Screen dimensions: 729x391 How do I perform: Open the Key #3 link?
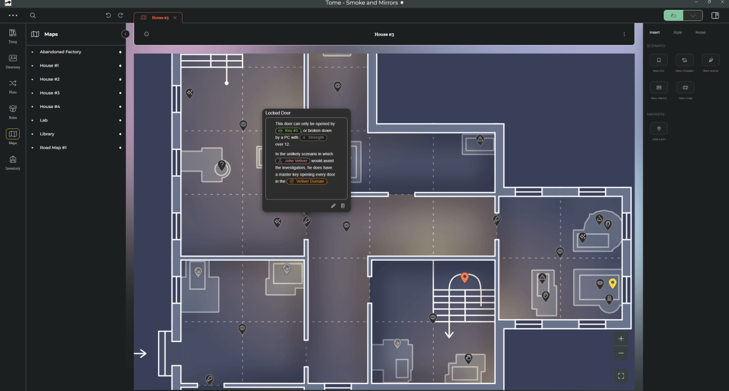(x=288, y=131)
